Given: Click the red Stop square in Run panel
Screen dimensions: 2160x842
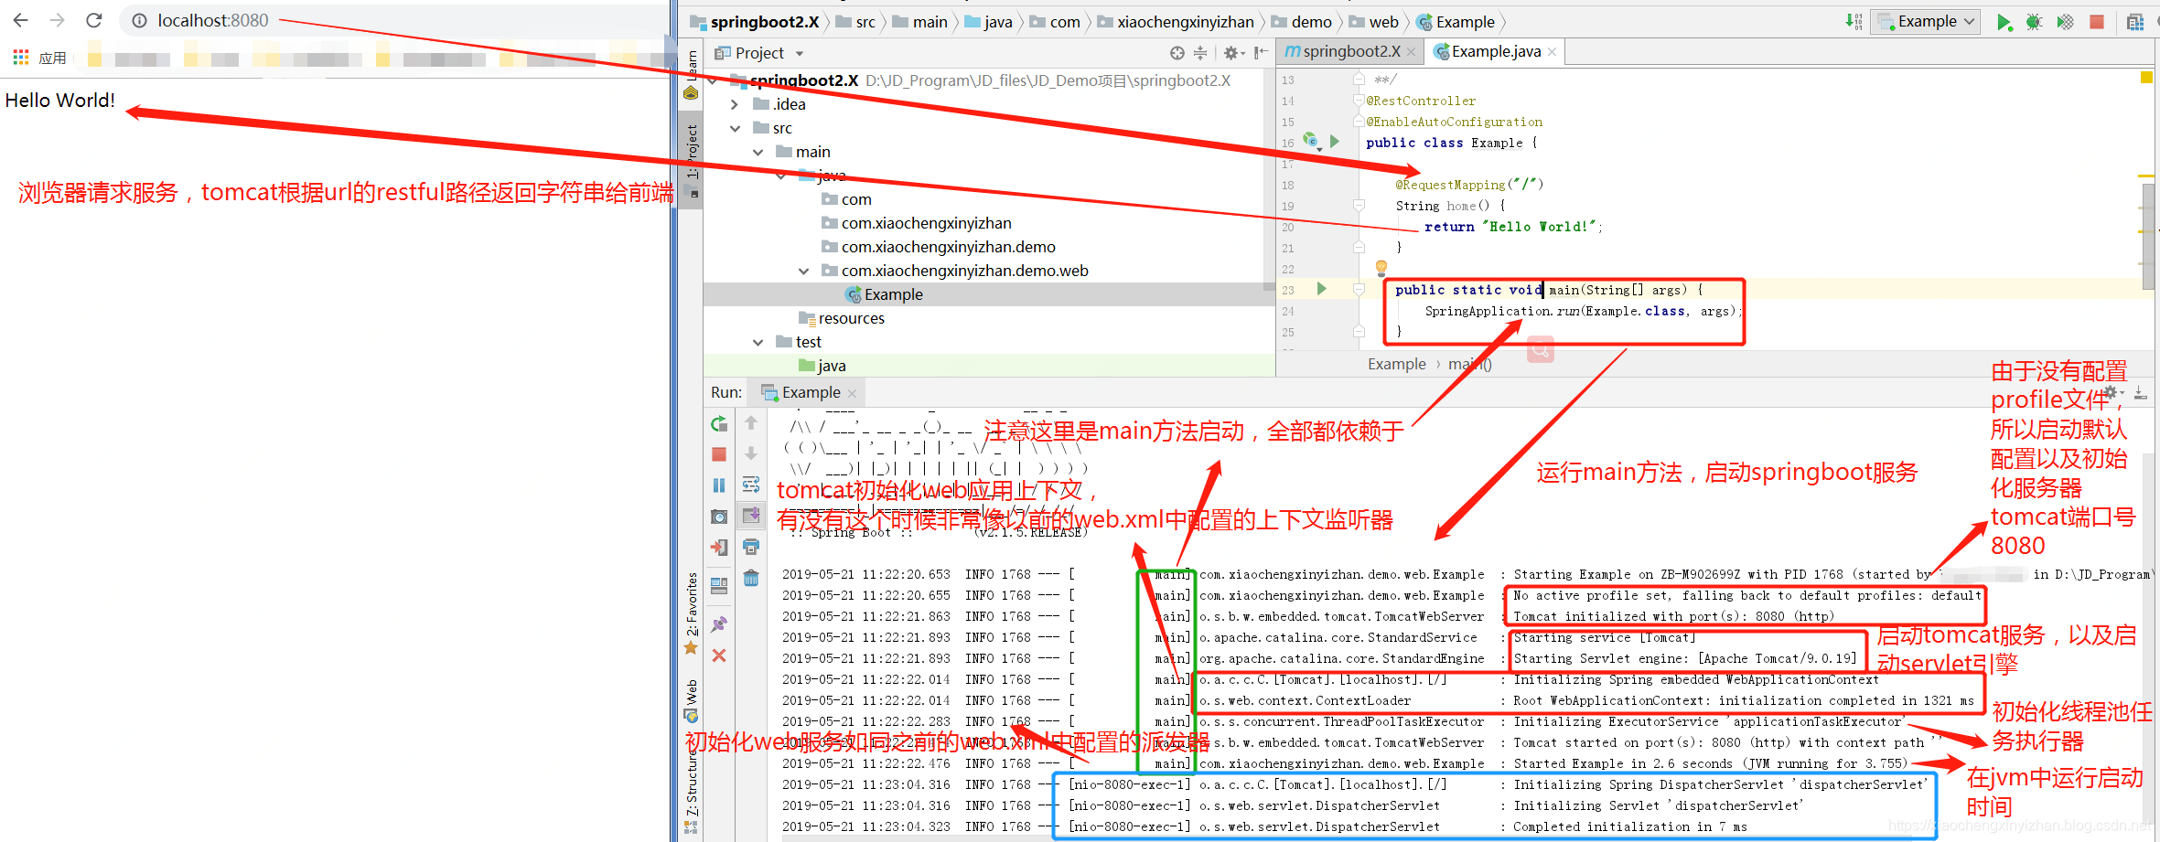Looking at the screenshot, I should 719,454.
